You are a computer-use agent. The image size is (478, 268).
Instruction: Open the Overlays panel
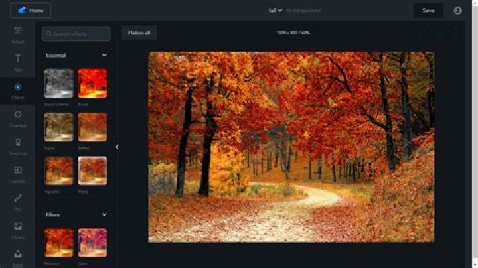pos(17,118)
